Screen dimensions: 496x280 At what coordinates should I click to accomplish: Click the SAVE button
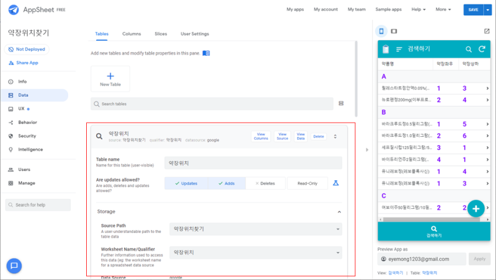point(473,10)
